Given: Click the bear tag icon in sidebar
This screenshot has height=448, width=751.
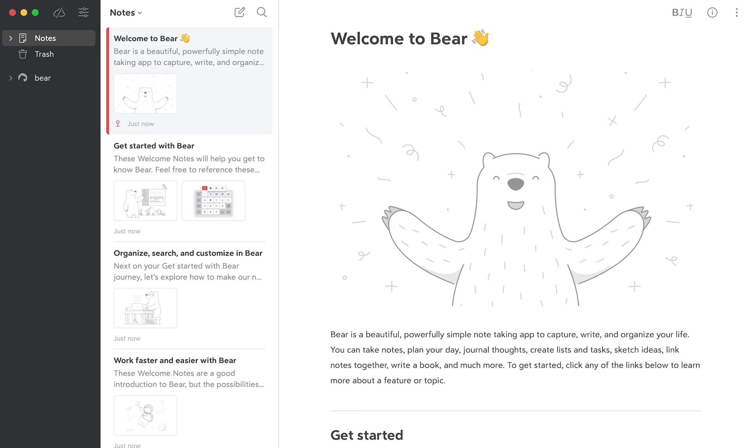Looking at the screenshot, I should pos(23,78).
